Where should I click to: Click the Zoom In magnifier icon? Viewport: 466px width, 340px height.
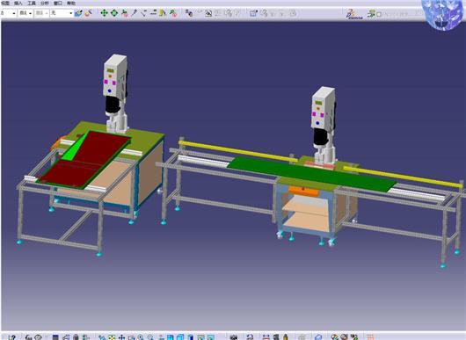pyautogui.click(x=141, y=337)
